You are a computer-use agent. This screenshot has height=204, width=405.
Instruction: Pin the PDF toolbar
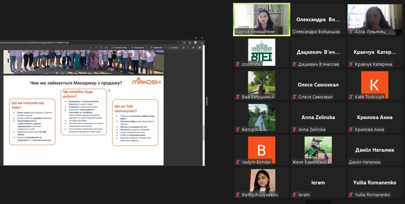point(199,48)
